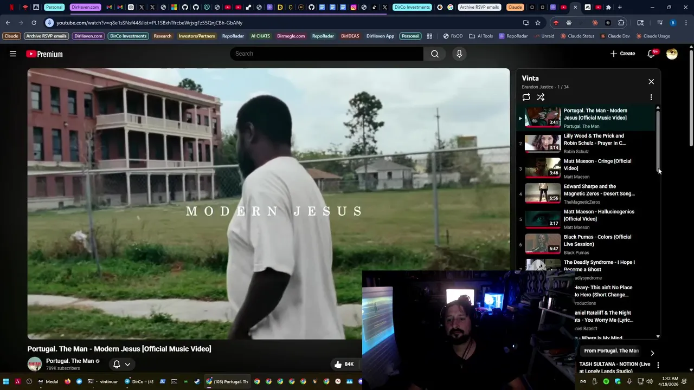Open the browser profile button
This screenshot has height=390, width=694.
point(673,23)
